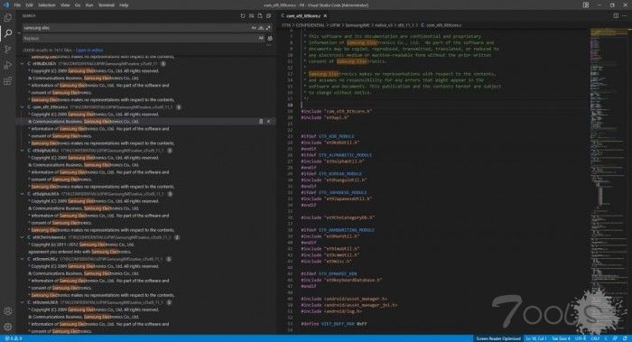Screen dimensions: 632x342
Task: Open the feedback icon in status bar
Action: click(615, 338)
